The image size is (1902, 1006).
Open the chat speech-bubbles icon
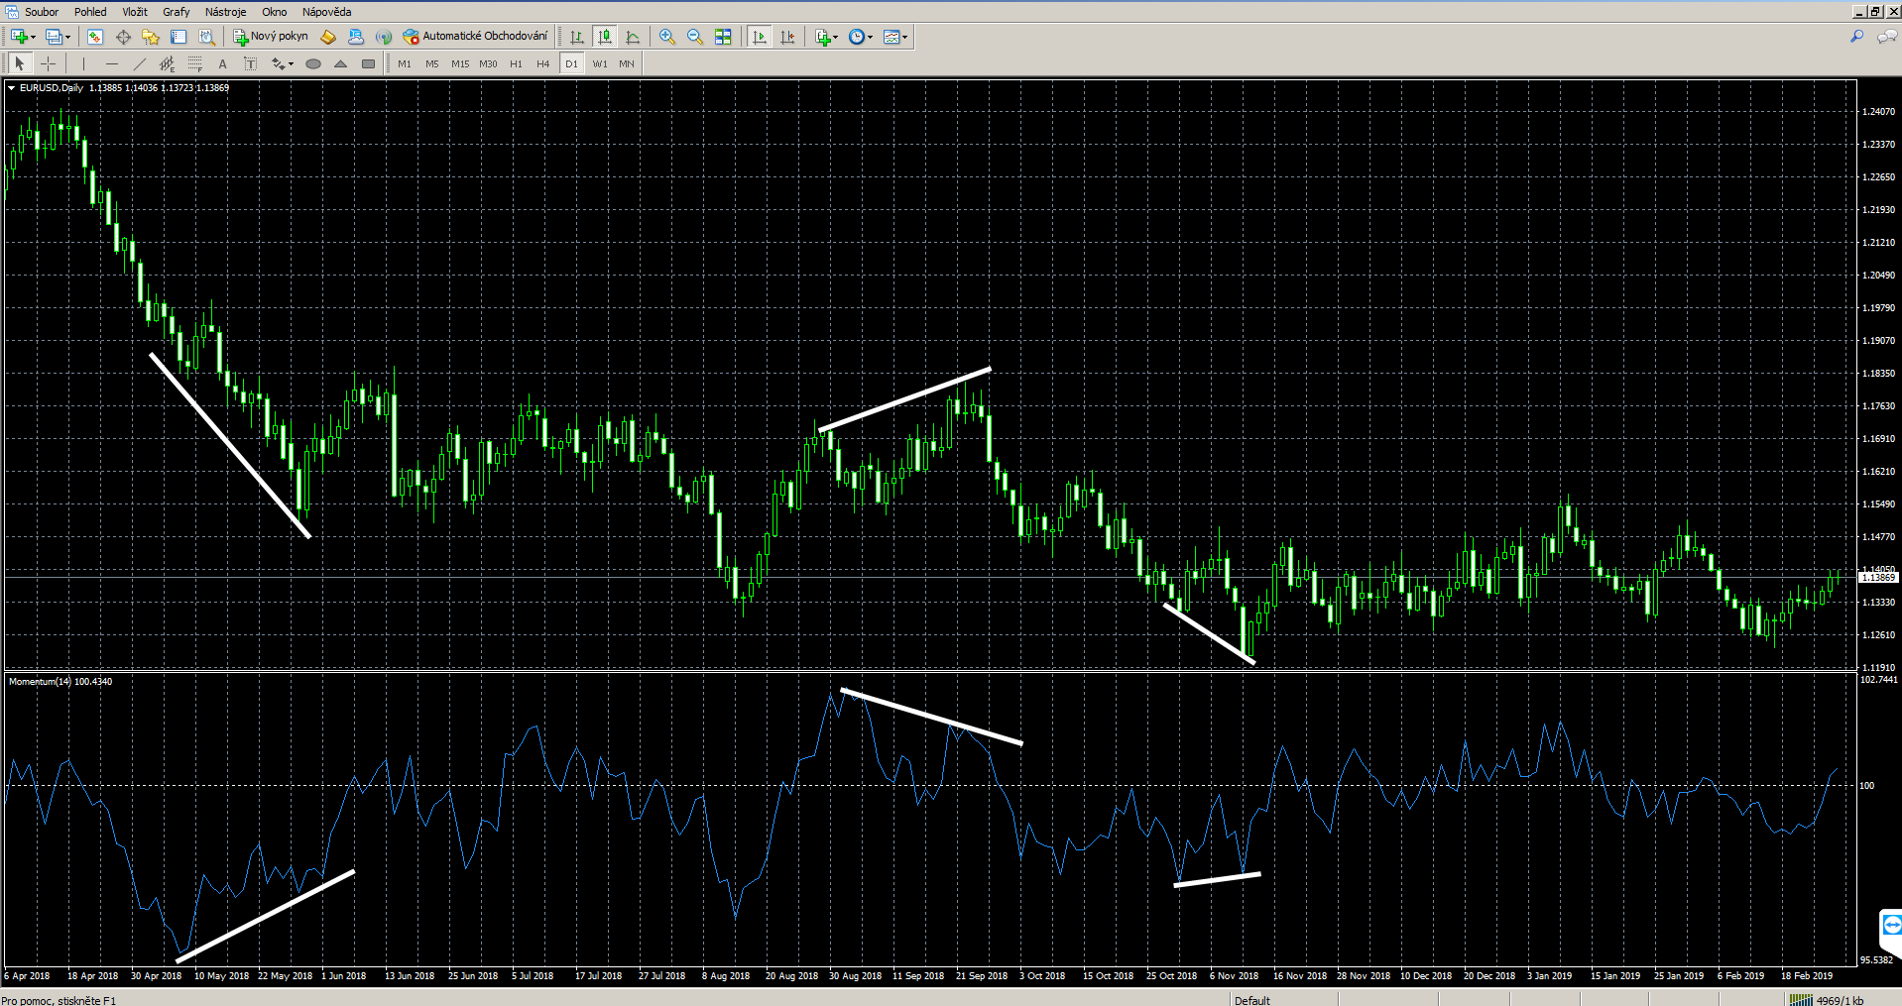pyautogui.click(x=1887, y=37)
